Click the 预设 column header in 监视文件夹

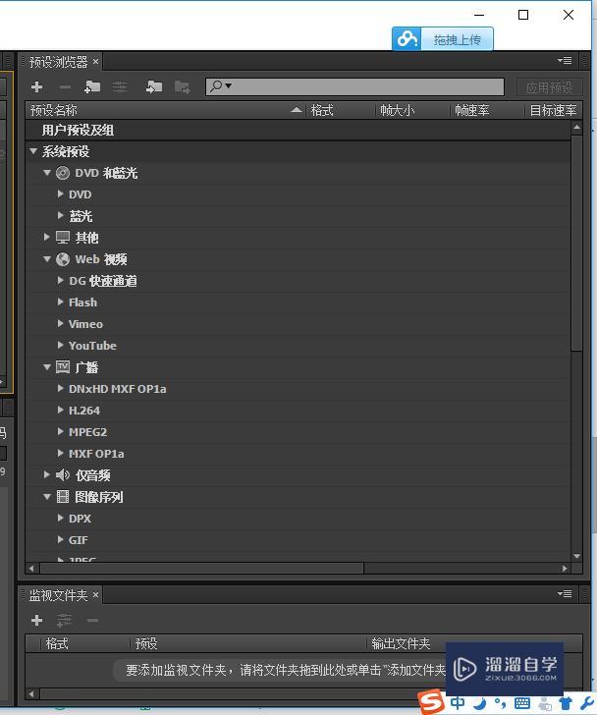[146, 643]
